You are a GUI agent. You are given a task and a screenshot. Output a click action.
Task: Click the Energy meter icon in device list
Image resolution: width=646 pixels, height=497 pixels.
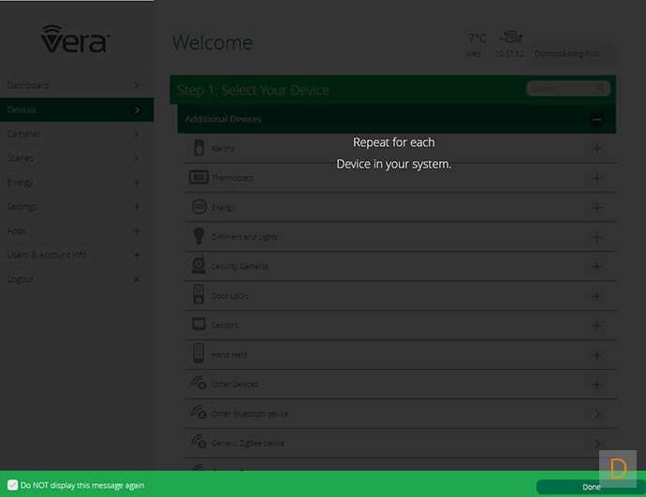coord(198,207)
